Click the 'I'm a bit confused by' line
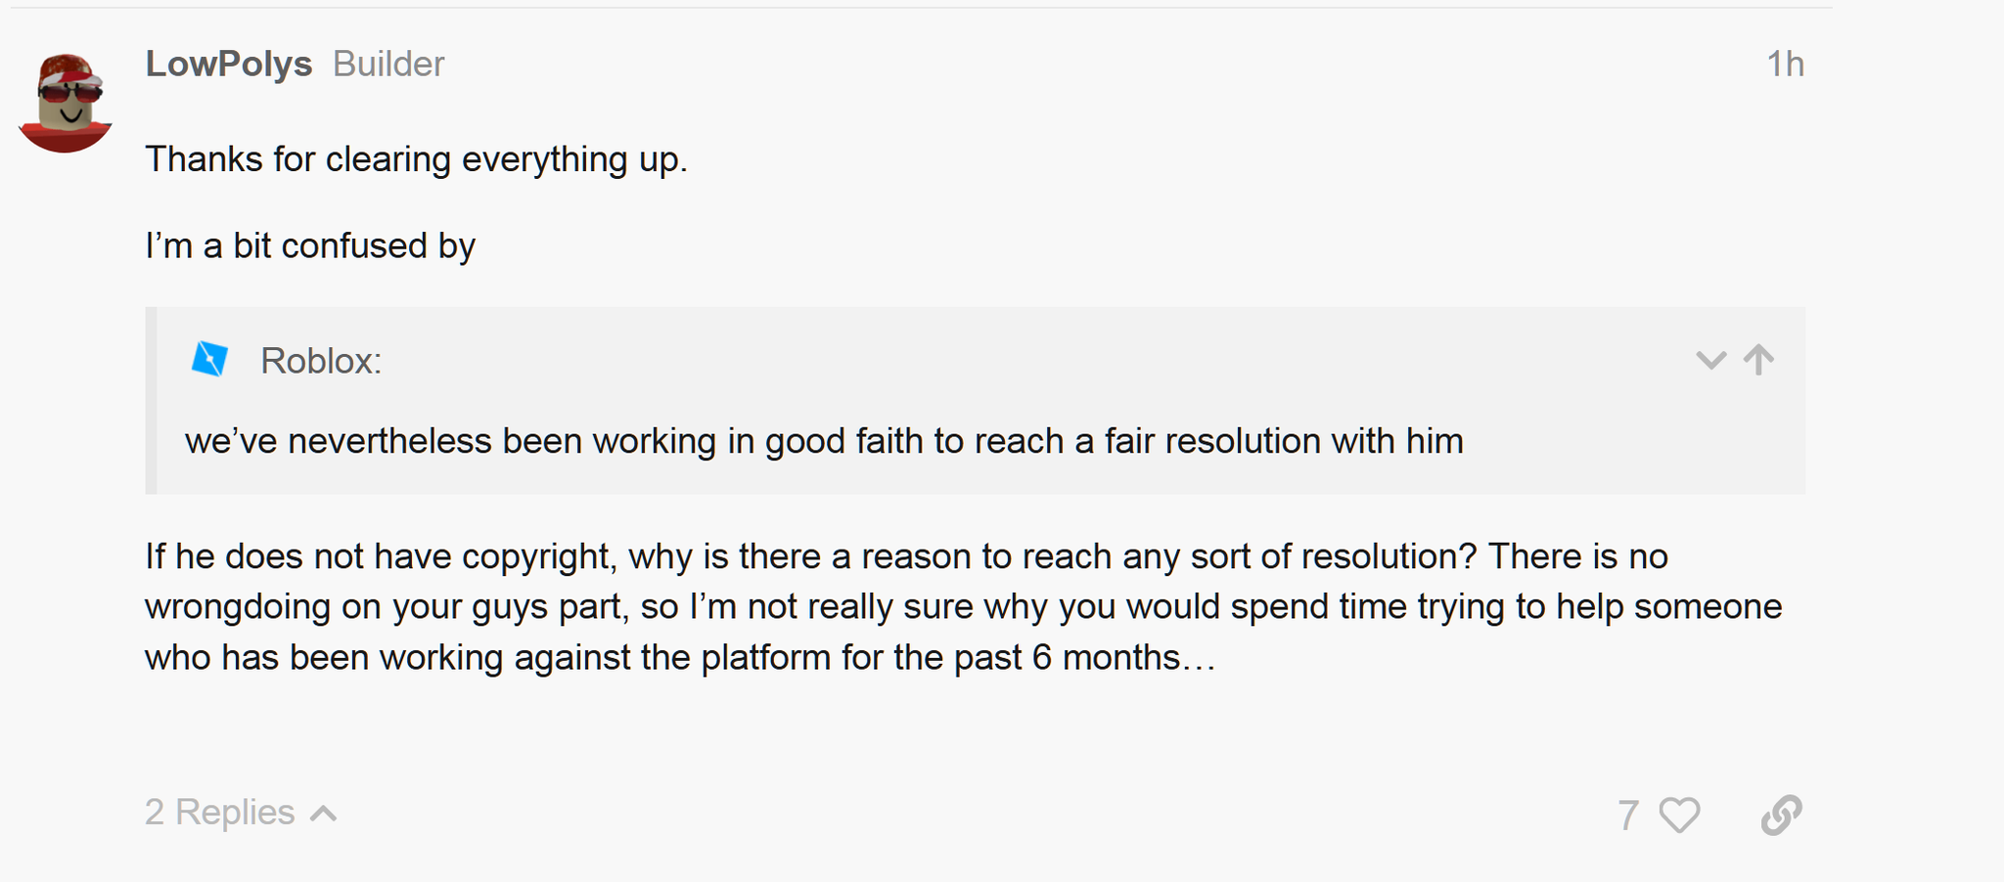The width and height of the screenshot is (2004, 882). (x=310, y=245)
